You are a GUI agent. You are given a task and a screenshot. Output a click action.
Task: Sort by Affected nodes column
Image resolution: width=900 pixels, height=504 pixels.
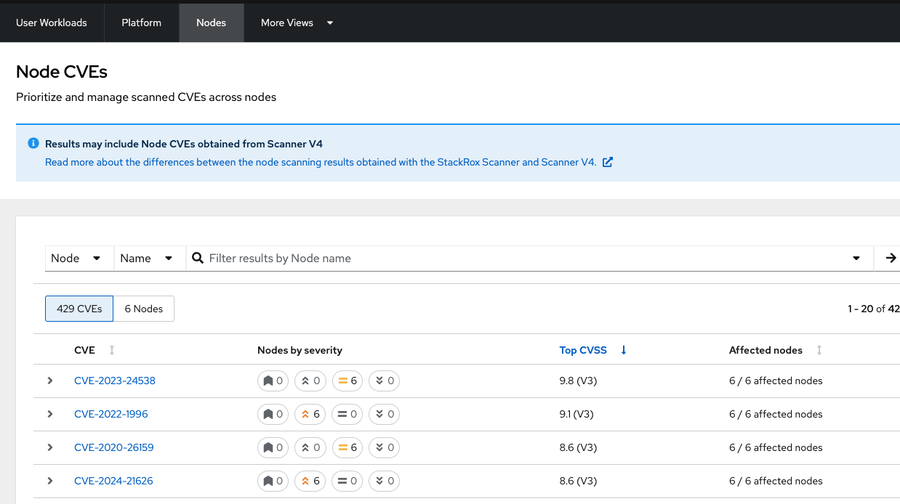pyautogui.click(x=776, y=350)
